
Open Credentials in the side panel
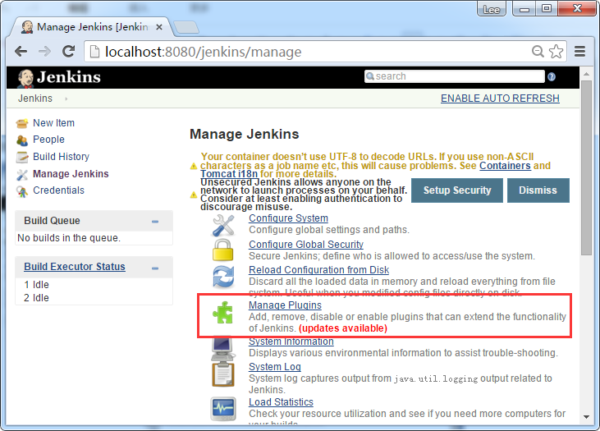coord(58,190)
